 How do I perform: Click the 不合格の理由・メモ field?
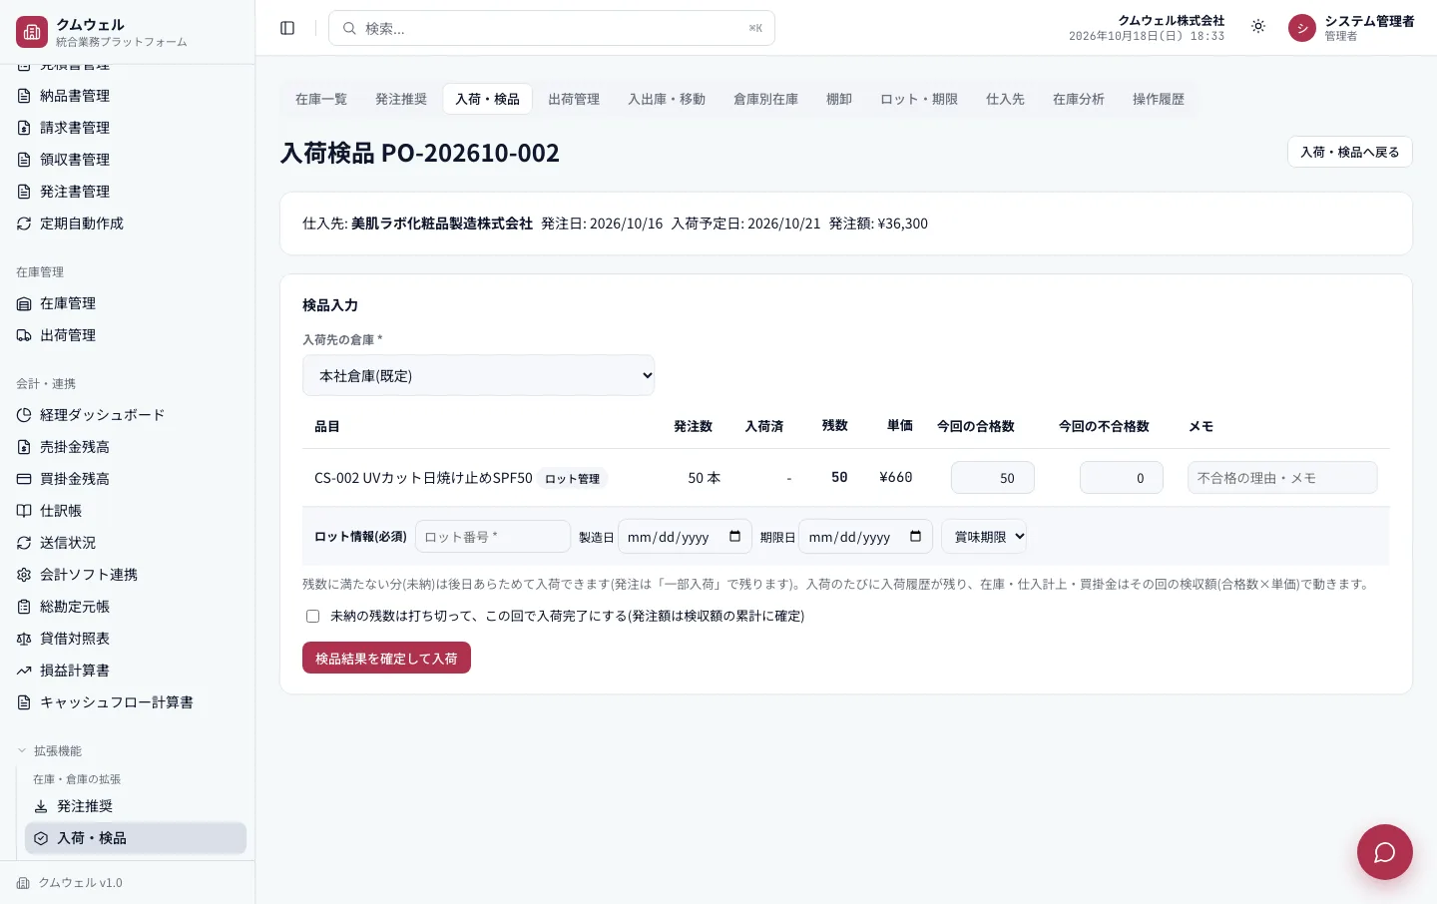pyautogui.click(x=1282, y=478)
